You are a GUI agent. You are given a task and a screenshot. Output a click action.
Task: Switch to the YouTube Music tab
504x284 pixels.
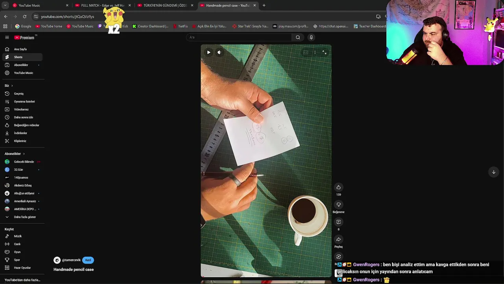pos(39,6)
